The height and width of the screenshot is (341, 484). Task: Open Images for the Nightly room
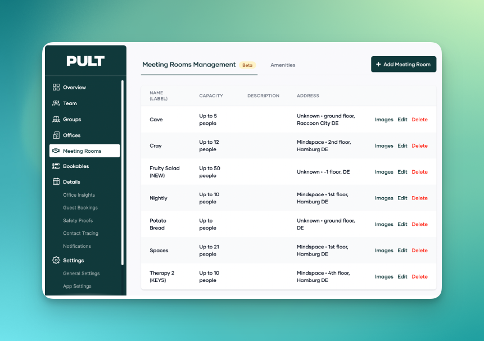click(384, 198)
